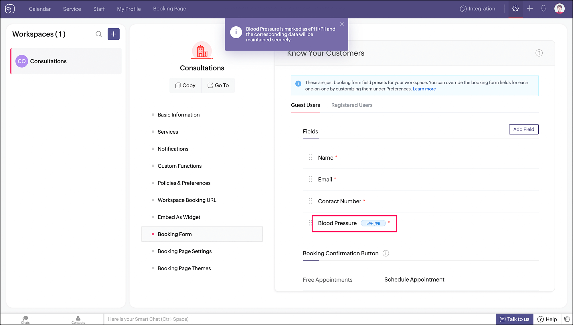Click the Add Field button

point(523,129)
